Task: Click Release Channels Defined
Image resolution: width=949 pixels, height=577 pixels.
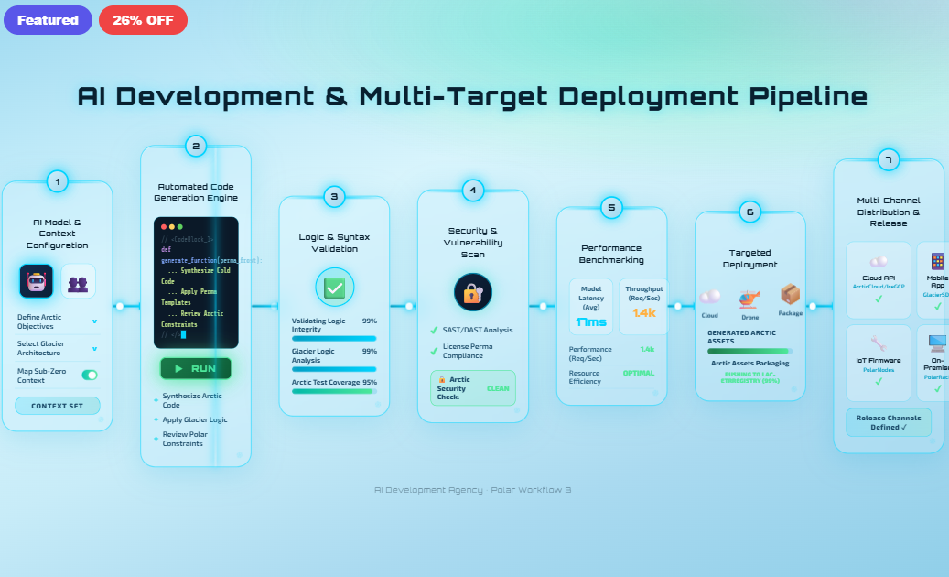Action: click(x=889, y=421)
